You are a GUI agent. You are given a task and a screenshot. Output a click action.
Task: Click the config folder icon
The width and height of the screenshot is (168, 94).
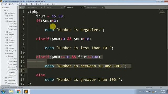7,19
